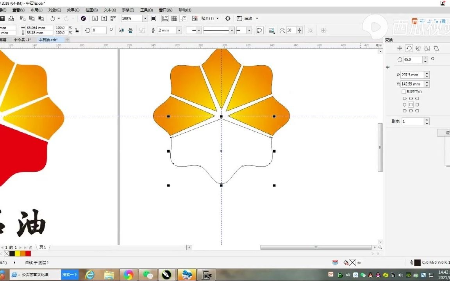This screenshot has height=281, width=450.
Task: Select the Rotate icon in the Transform docker
Action: (x=409, y=48)
